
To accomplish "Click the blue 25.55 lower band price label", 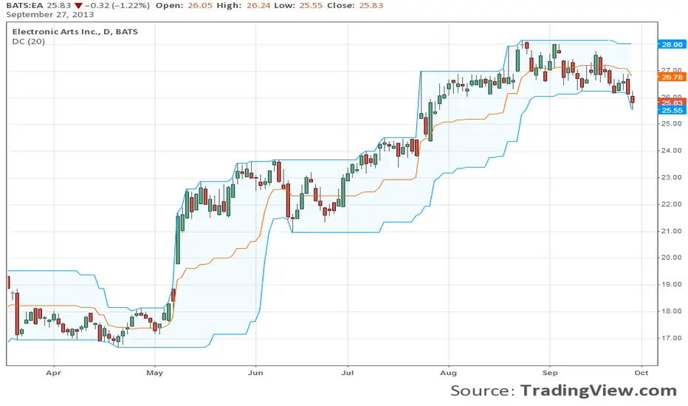I will click(672, 110).
